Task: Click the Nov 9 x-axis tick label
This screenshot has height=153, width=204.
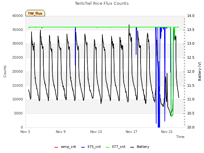Action: coord(61,132)
